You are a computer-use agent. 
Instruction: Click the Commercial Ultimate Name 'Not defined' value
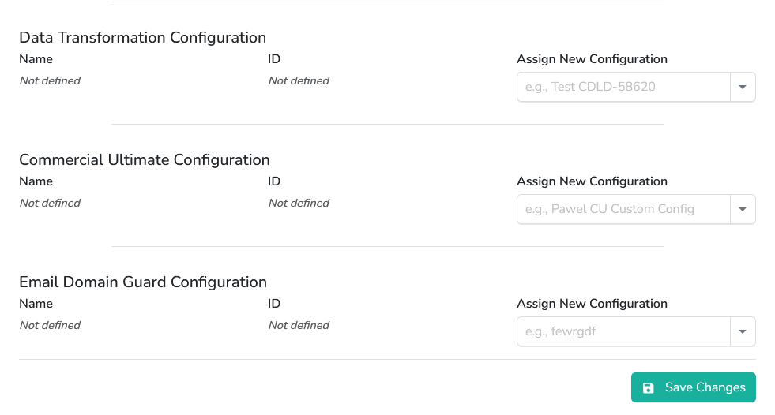coord(50,203)
